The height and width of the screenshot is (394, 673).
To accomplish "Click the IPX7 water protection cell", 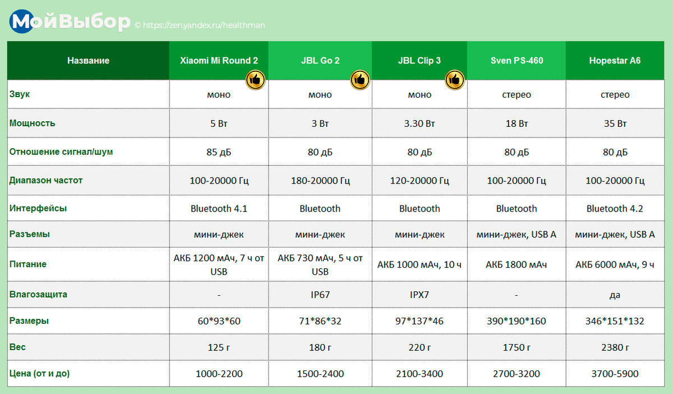I will point(420,294).
